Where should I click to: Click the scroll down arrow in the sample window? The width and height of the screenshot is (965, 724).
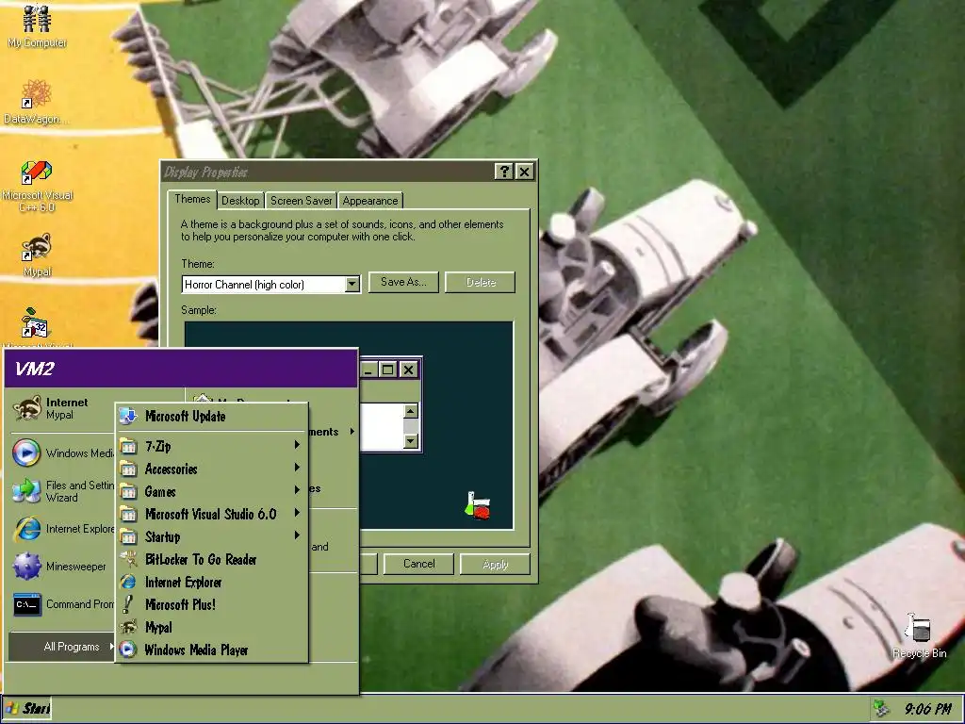tap(411, 441)
